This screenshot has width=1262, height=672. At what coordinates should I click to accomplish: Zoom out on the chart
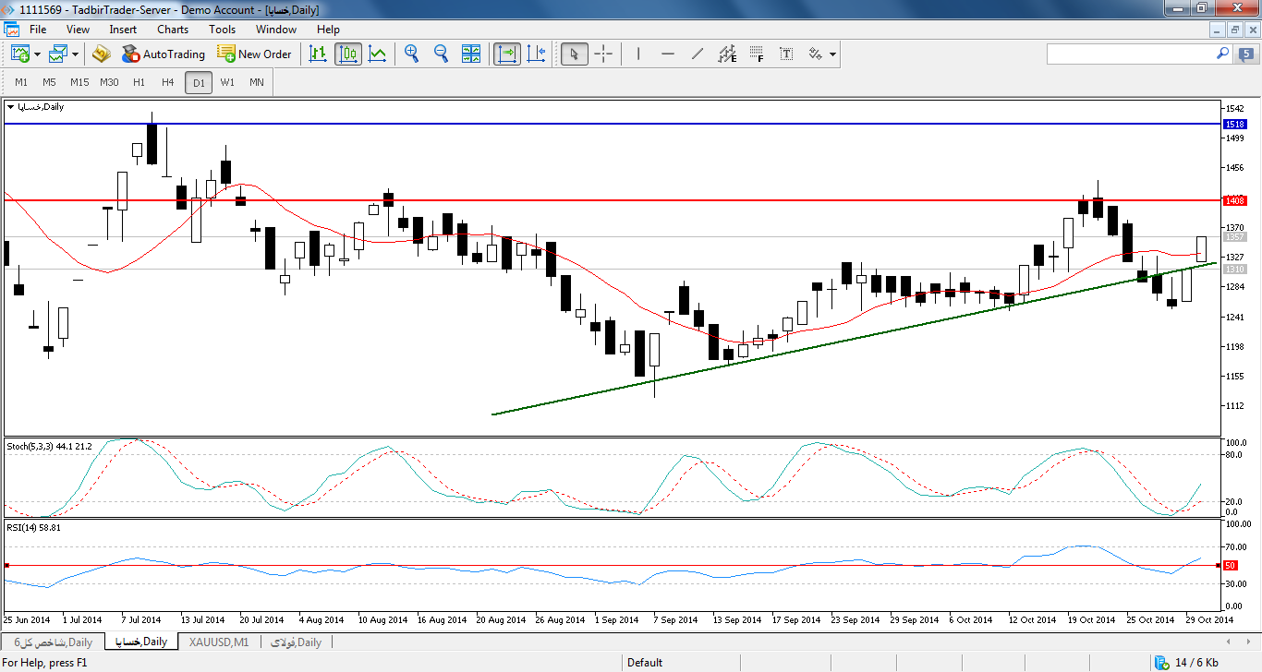[441, 54]
